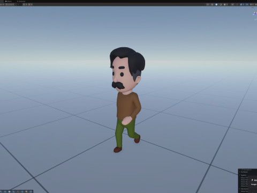257x193 pixels.
Task: Open the Global handle rotation dropdown
Action: [x=10, y=4]
